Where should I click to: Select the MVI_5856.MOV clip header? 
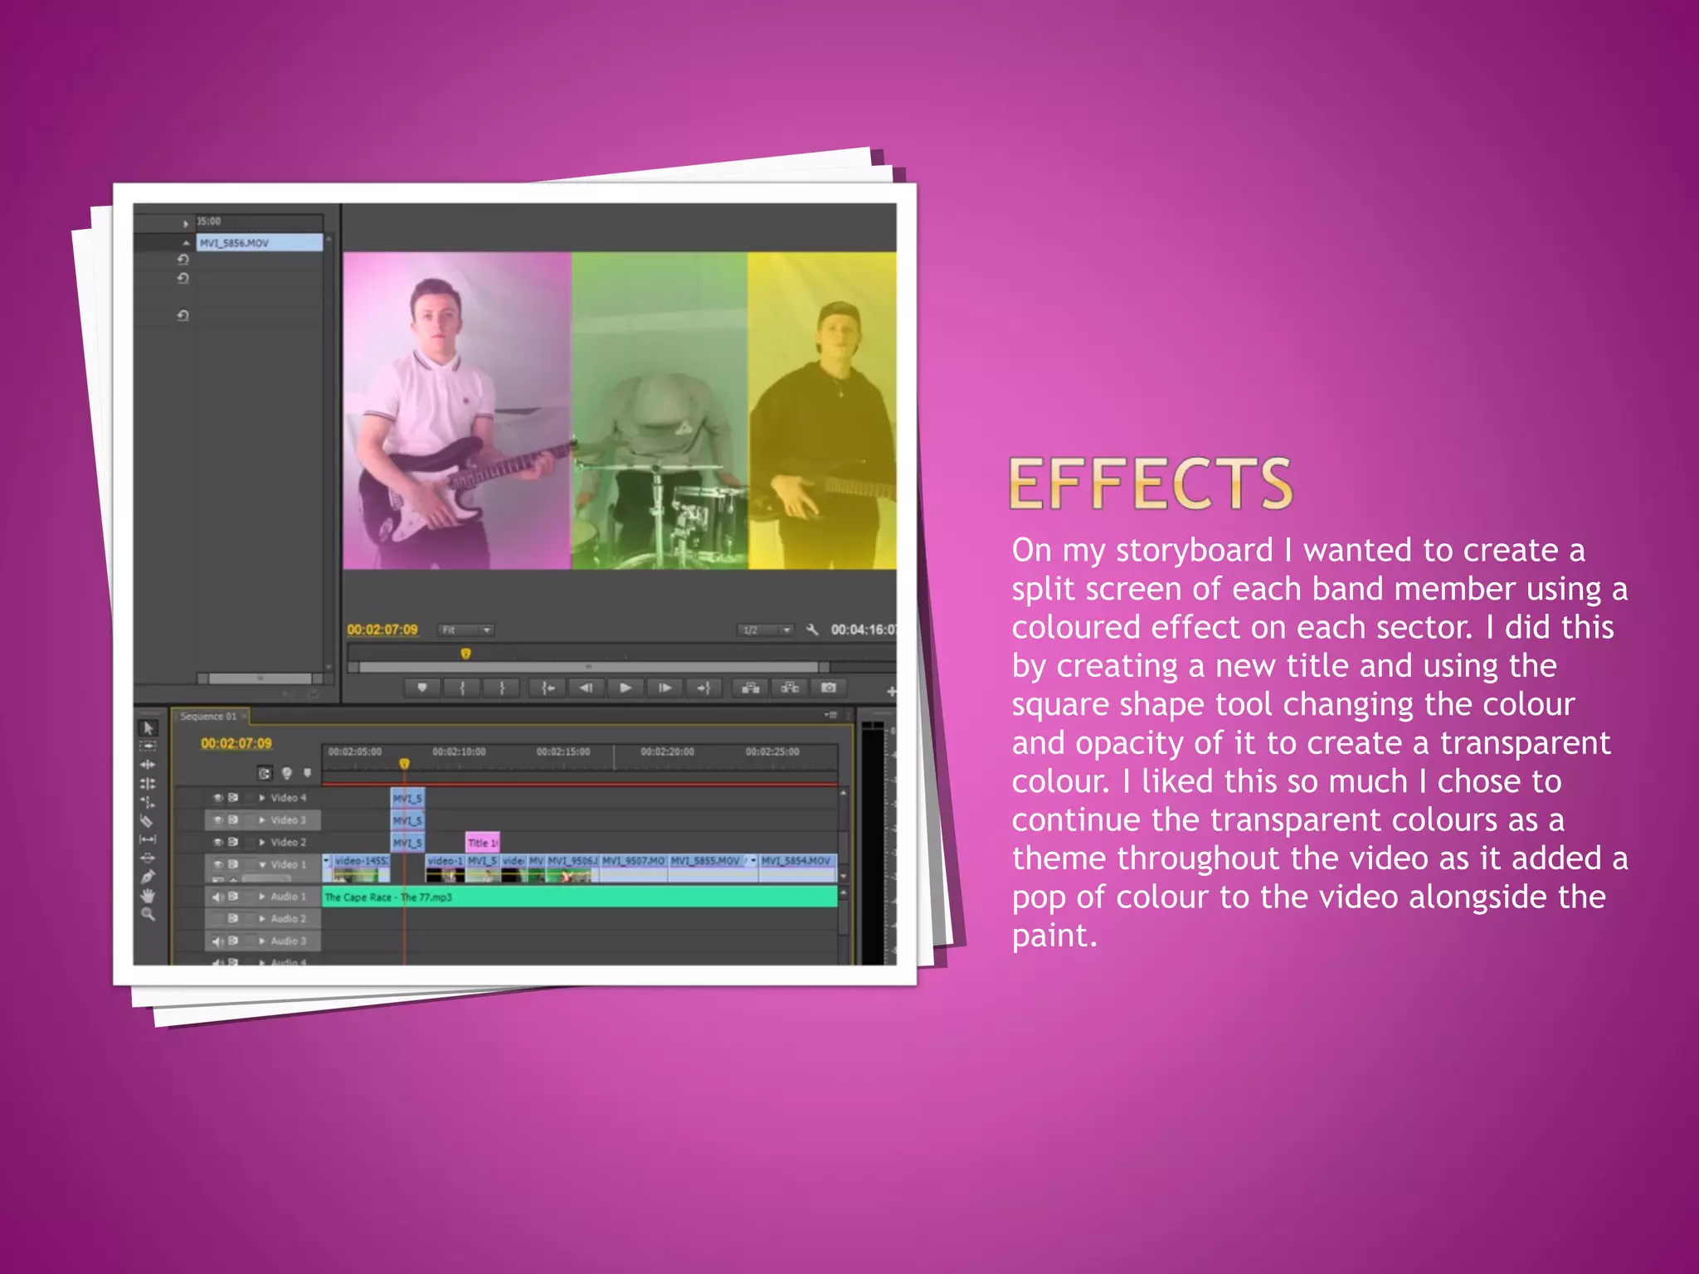[x=260, y=243]
